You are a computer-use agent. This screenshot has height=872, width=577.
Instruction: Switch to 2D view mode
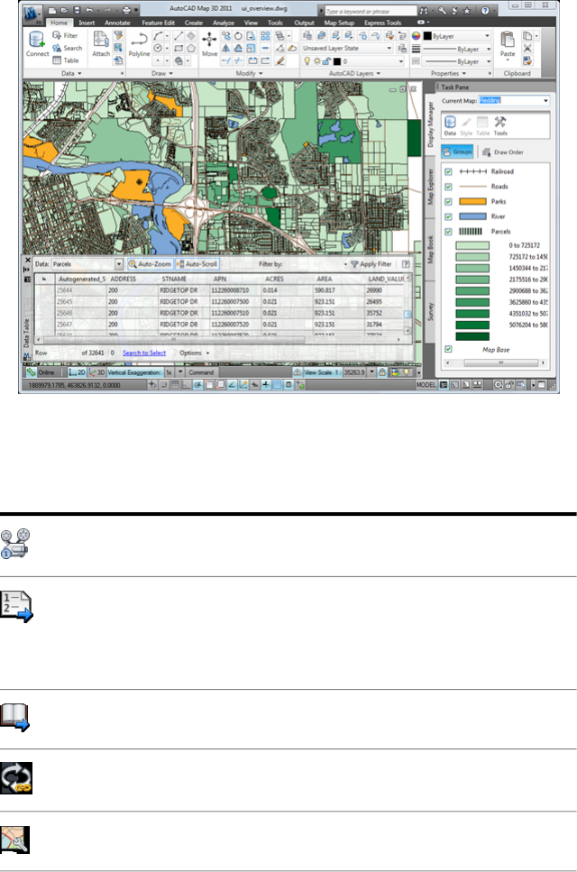coord(77,372)
